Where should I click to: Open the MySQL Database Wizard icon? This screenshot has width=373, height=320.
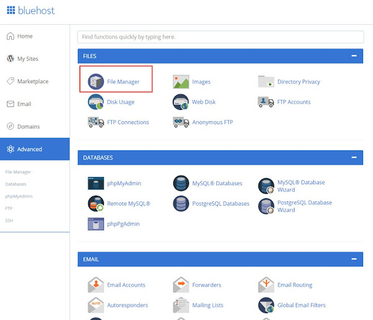click(266, 186)
